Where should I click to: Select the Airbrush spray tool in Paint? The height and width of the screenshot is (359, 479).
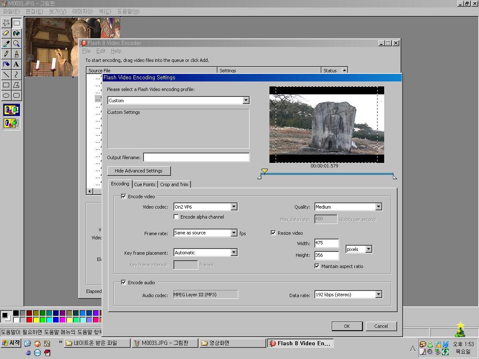tap(6, 64)
